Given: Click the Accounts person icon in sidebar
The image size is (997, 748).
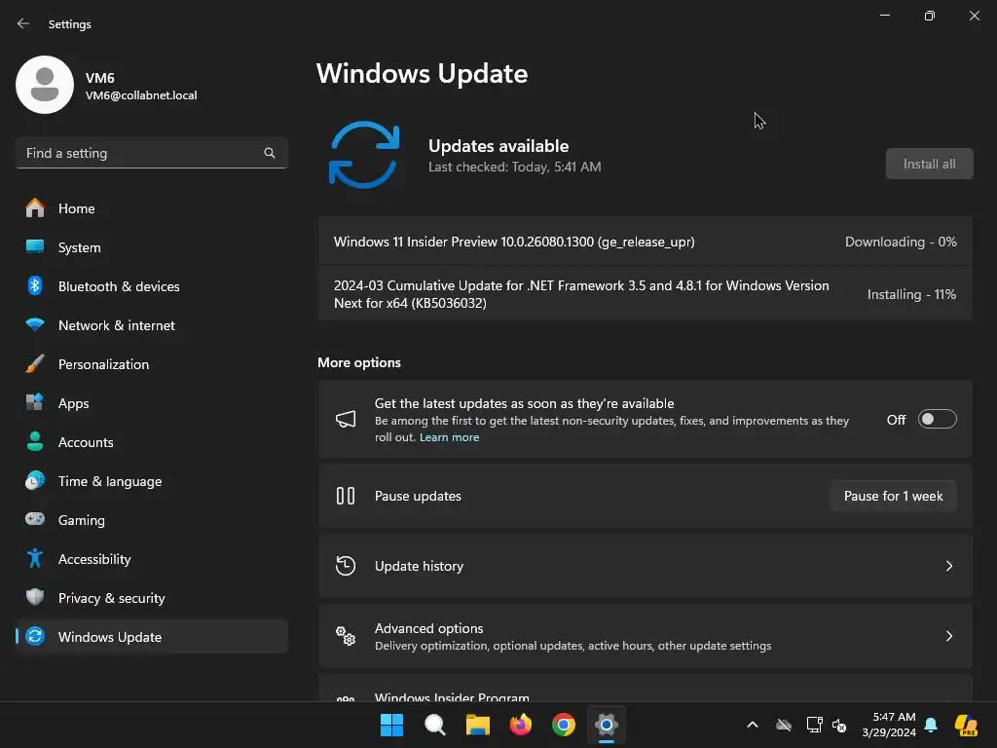Looking at the screenshot, I should click(x=35, y=441).
